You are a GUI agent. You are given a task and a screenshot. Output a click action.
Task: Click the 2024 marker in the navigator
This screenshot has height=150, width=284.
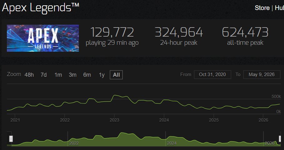click(x=172, y=143)
